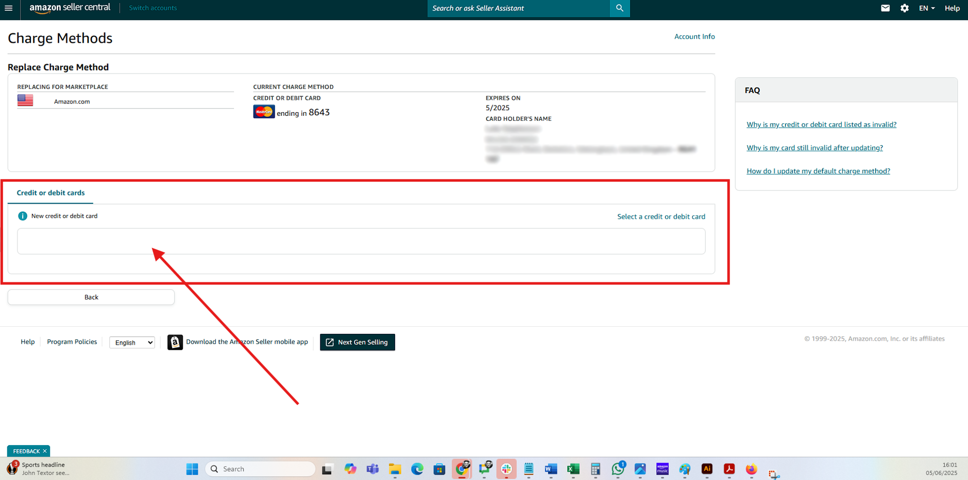Open Adobe Acrobat from taskbar
Image resolution: width=968 pixels, height=480 pixels.
729,469
